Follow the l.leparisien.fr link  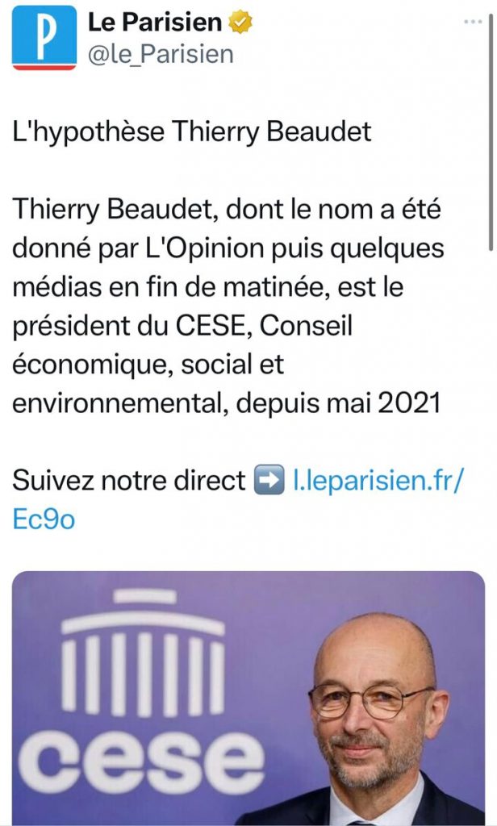378,481
